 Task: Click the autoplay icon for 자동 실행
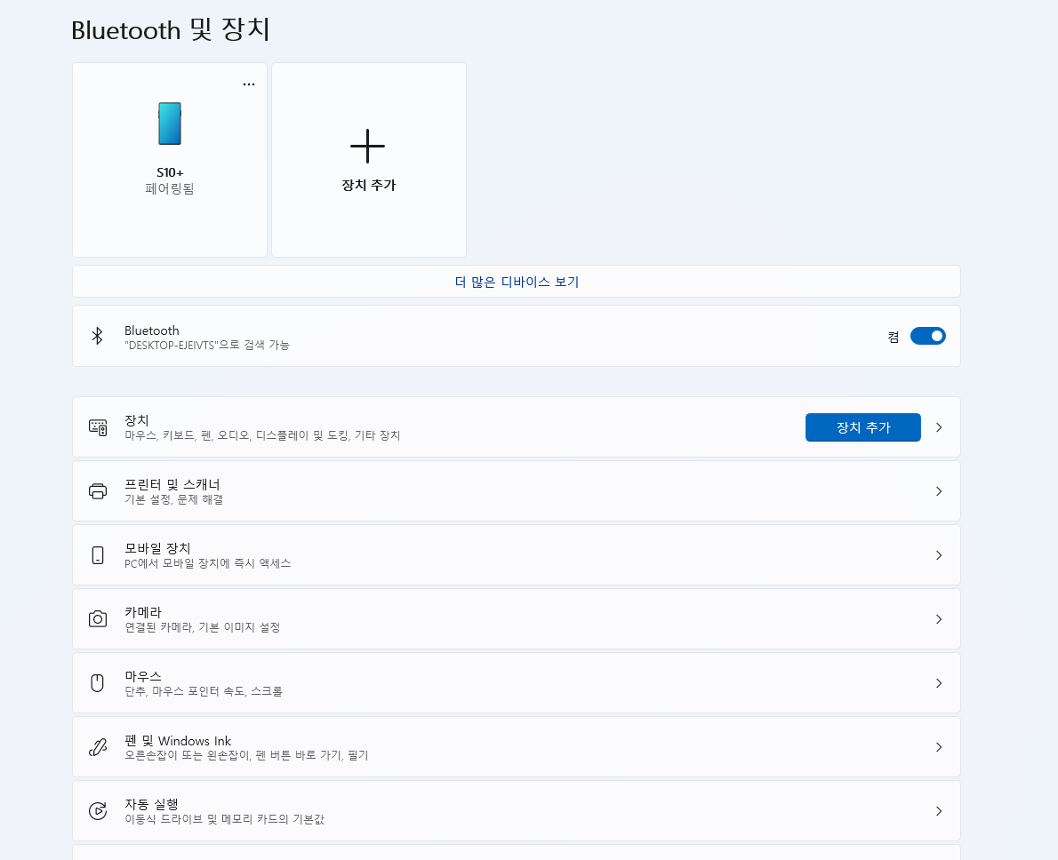(98, 811)
